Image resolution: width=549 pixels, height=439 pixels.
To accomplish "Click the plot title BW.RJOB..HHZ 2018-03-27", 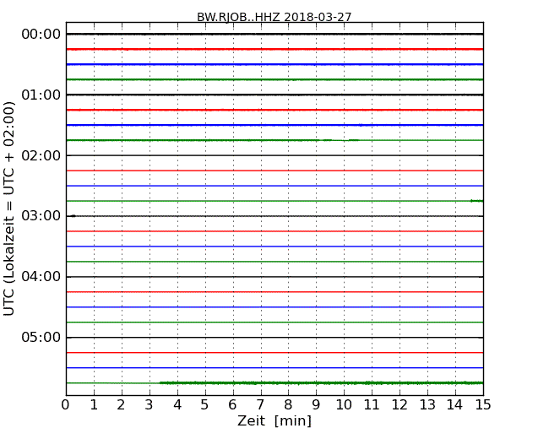I will coord(274,17).
